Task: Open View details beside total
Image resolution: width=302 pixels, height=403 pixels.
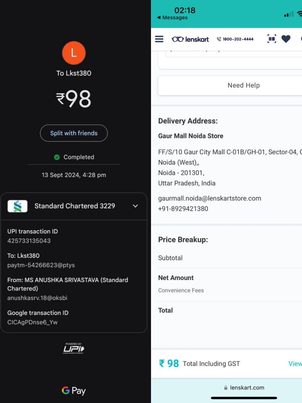Action: 295,364
